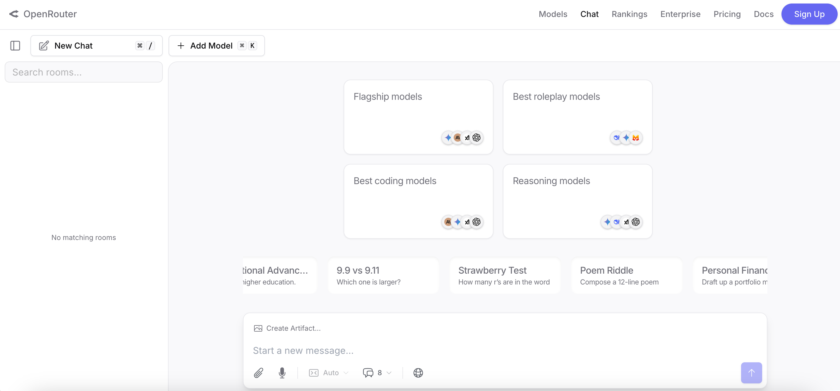Image resolution: width=840 pixels, height=391 pixels.
Task: Select the Mistral icon under Best roleplay models
Action: click(x=635, y=137)
